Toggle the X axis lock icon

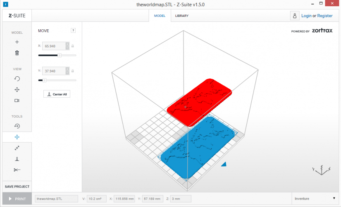73,46
